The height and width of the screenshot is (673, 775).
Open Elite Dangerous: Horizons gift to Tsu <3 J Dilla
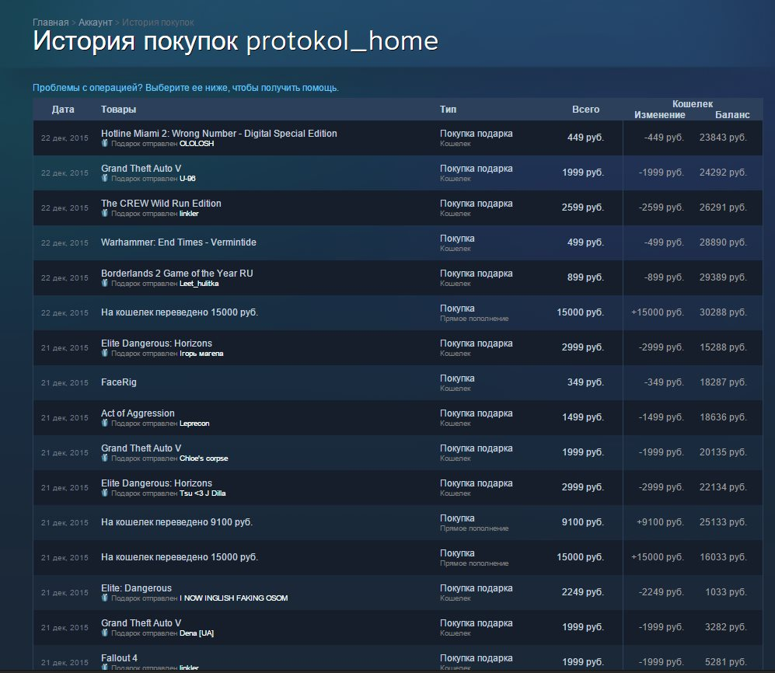pos(397,488)
